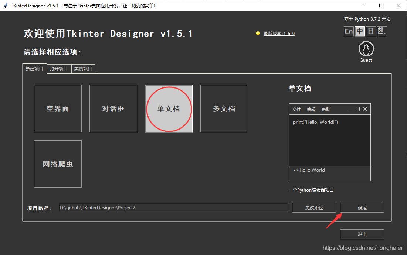This screenshot has height=255, width=407.
Task: Click the Guest username label
Action: coord(366,60)
